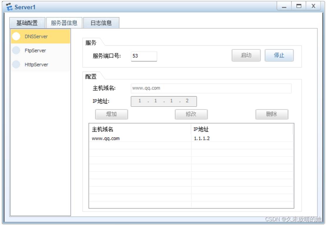Click third octet of IP地址 field
Screen dimensions: 326x225
(171, 101)
